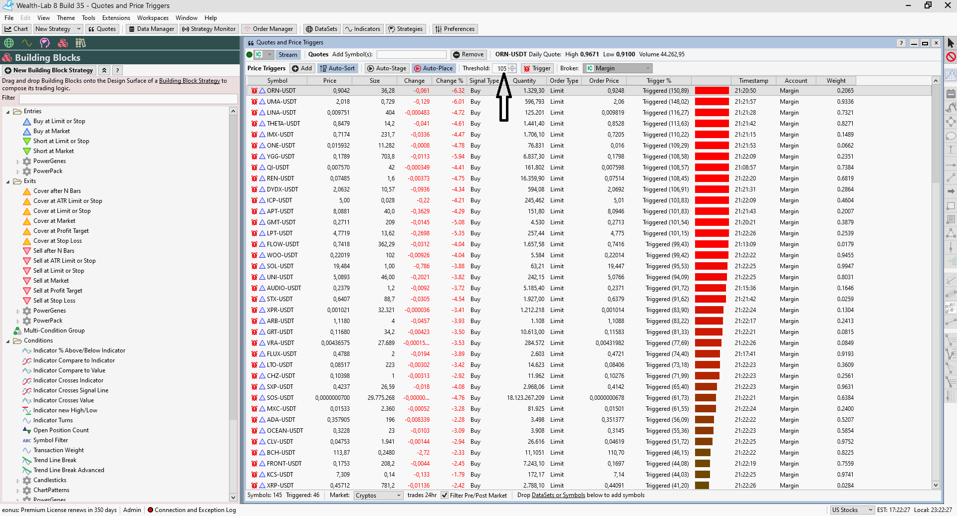Click the red trigger bar for ORN-USDT
This screenshot has height=516, width=957.
pos(712,91)
